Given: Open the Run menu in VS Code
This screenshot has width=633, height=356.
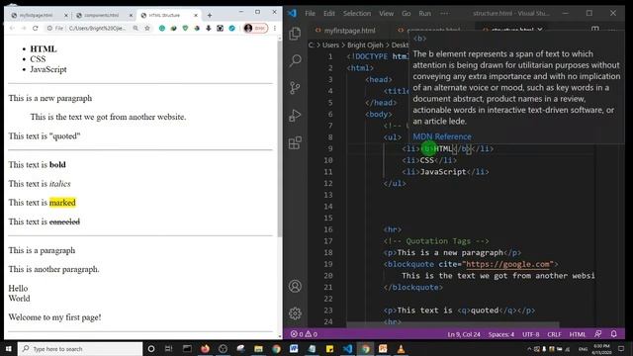Looking at the screenshot, I should click(424, 13).
